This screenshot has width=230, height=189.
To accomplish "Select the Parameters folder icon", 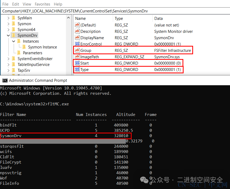I will click(19, 53).
